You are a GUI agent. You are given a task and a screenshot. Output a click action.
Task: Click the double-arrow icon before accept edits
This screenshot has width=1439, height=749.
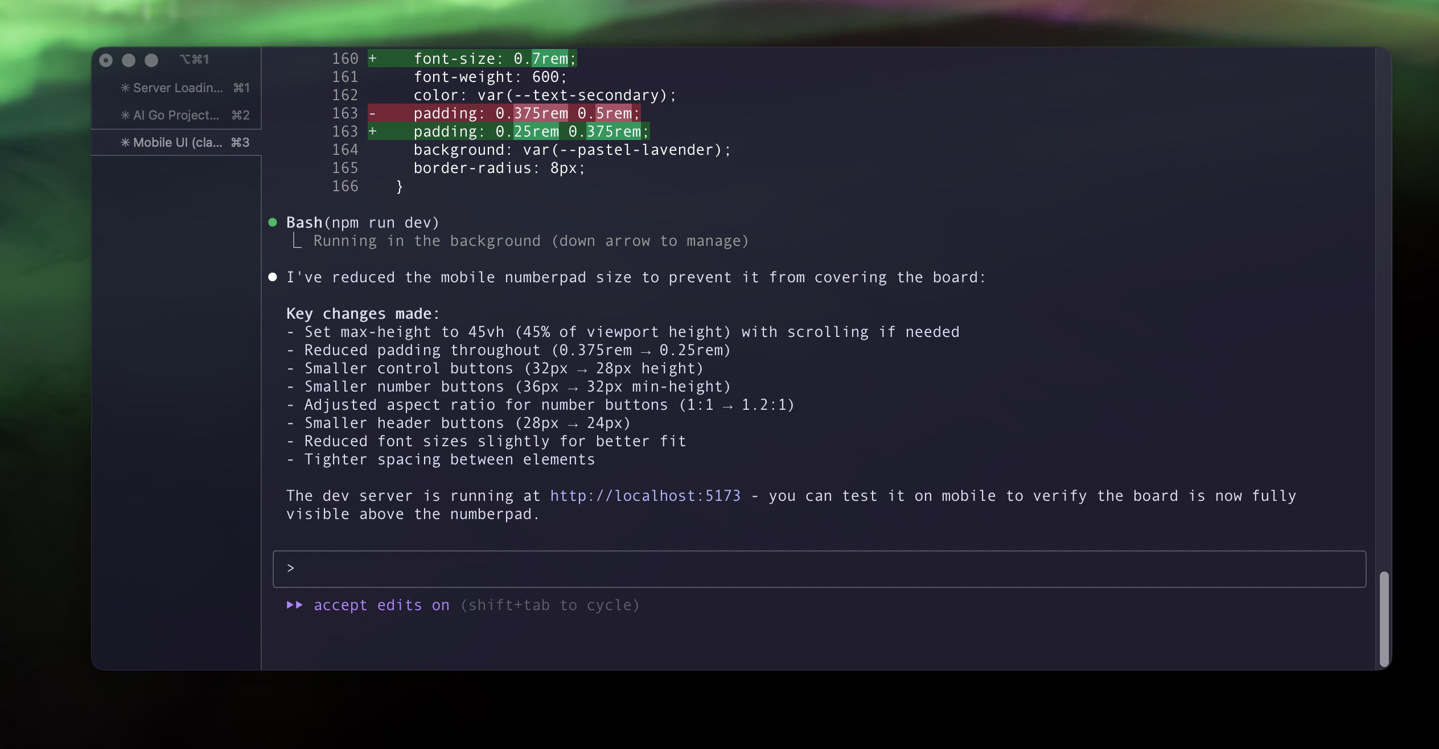coord(294,604)
